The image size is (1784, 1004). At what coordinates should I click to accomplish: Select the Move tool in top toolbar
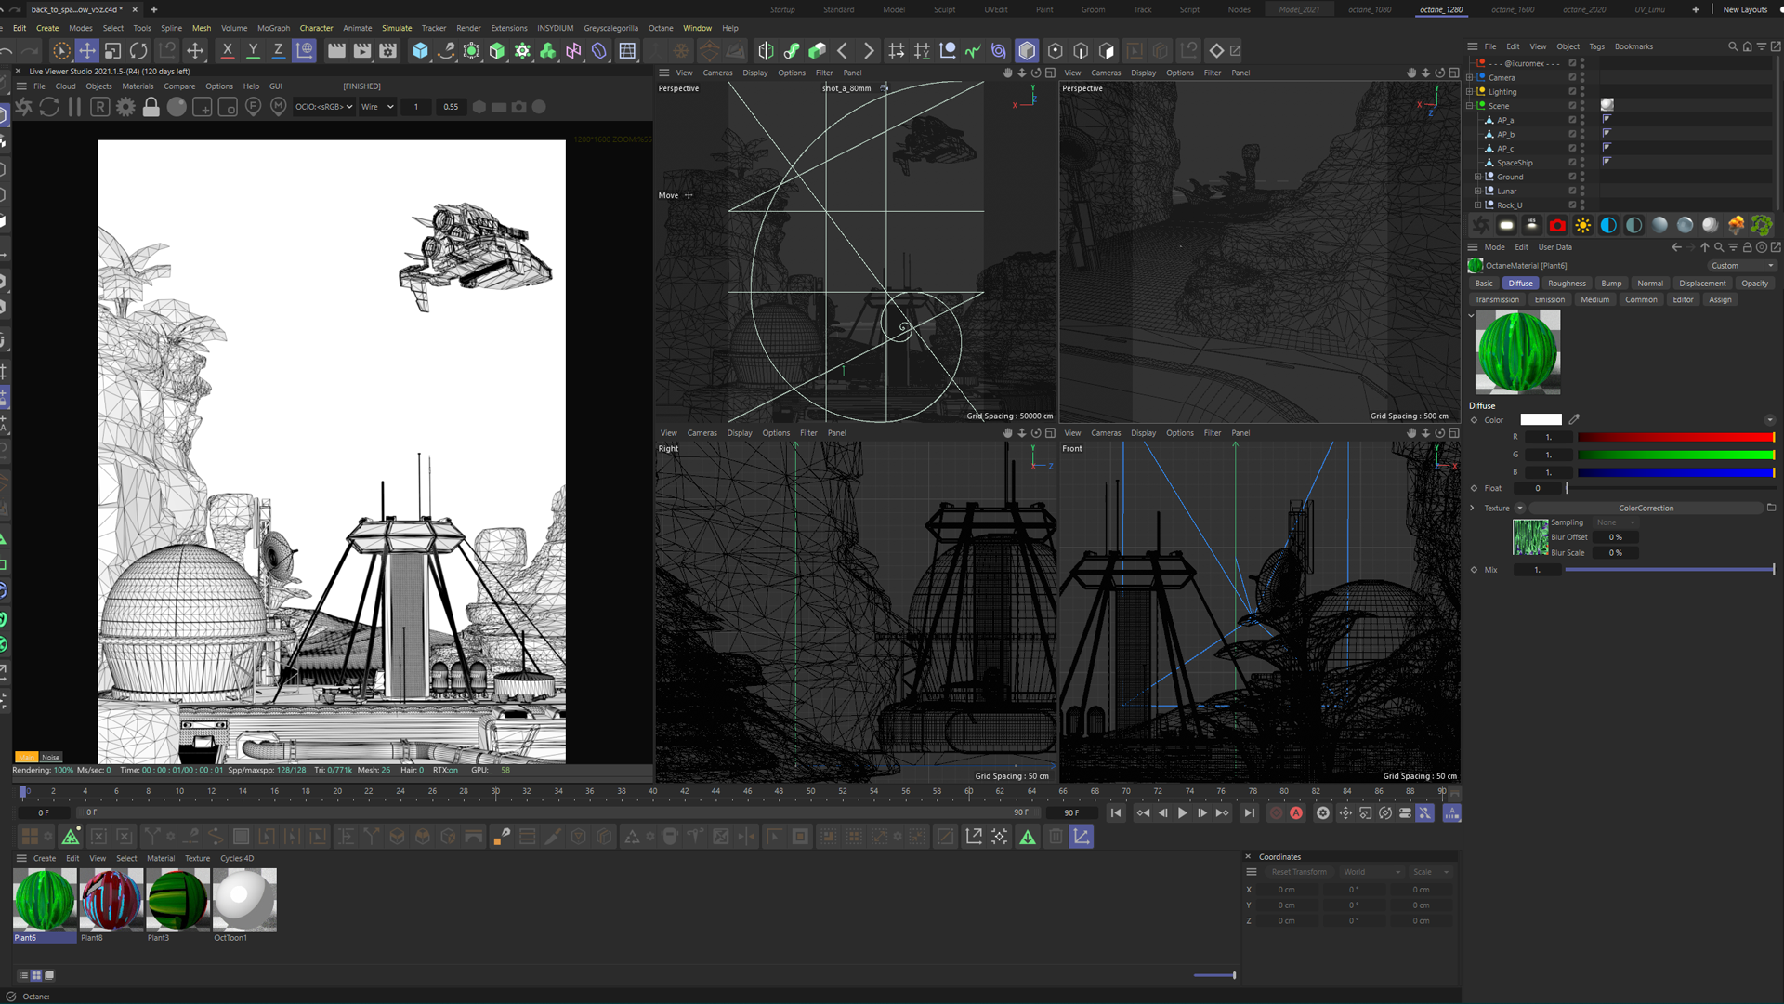[x=86, y=51]
